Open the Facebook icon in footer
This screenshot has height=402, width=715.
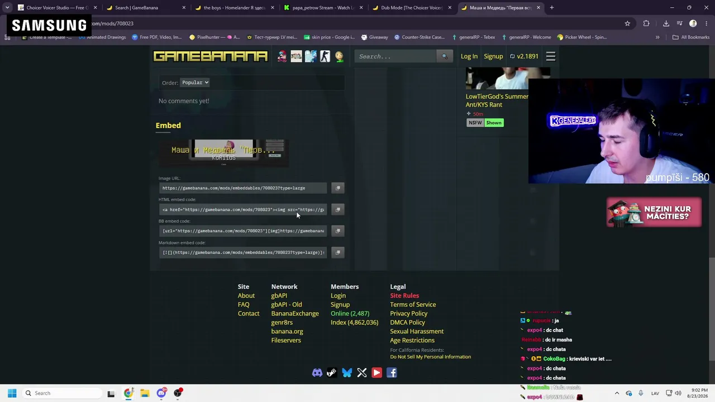392,373
